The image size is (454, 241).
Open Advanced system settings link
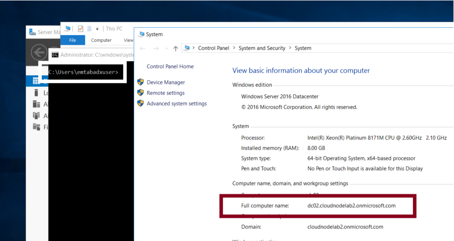point(177,103)
